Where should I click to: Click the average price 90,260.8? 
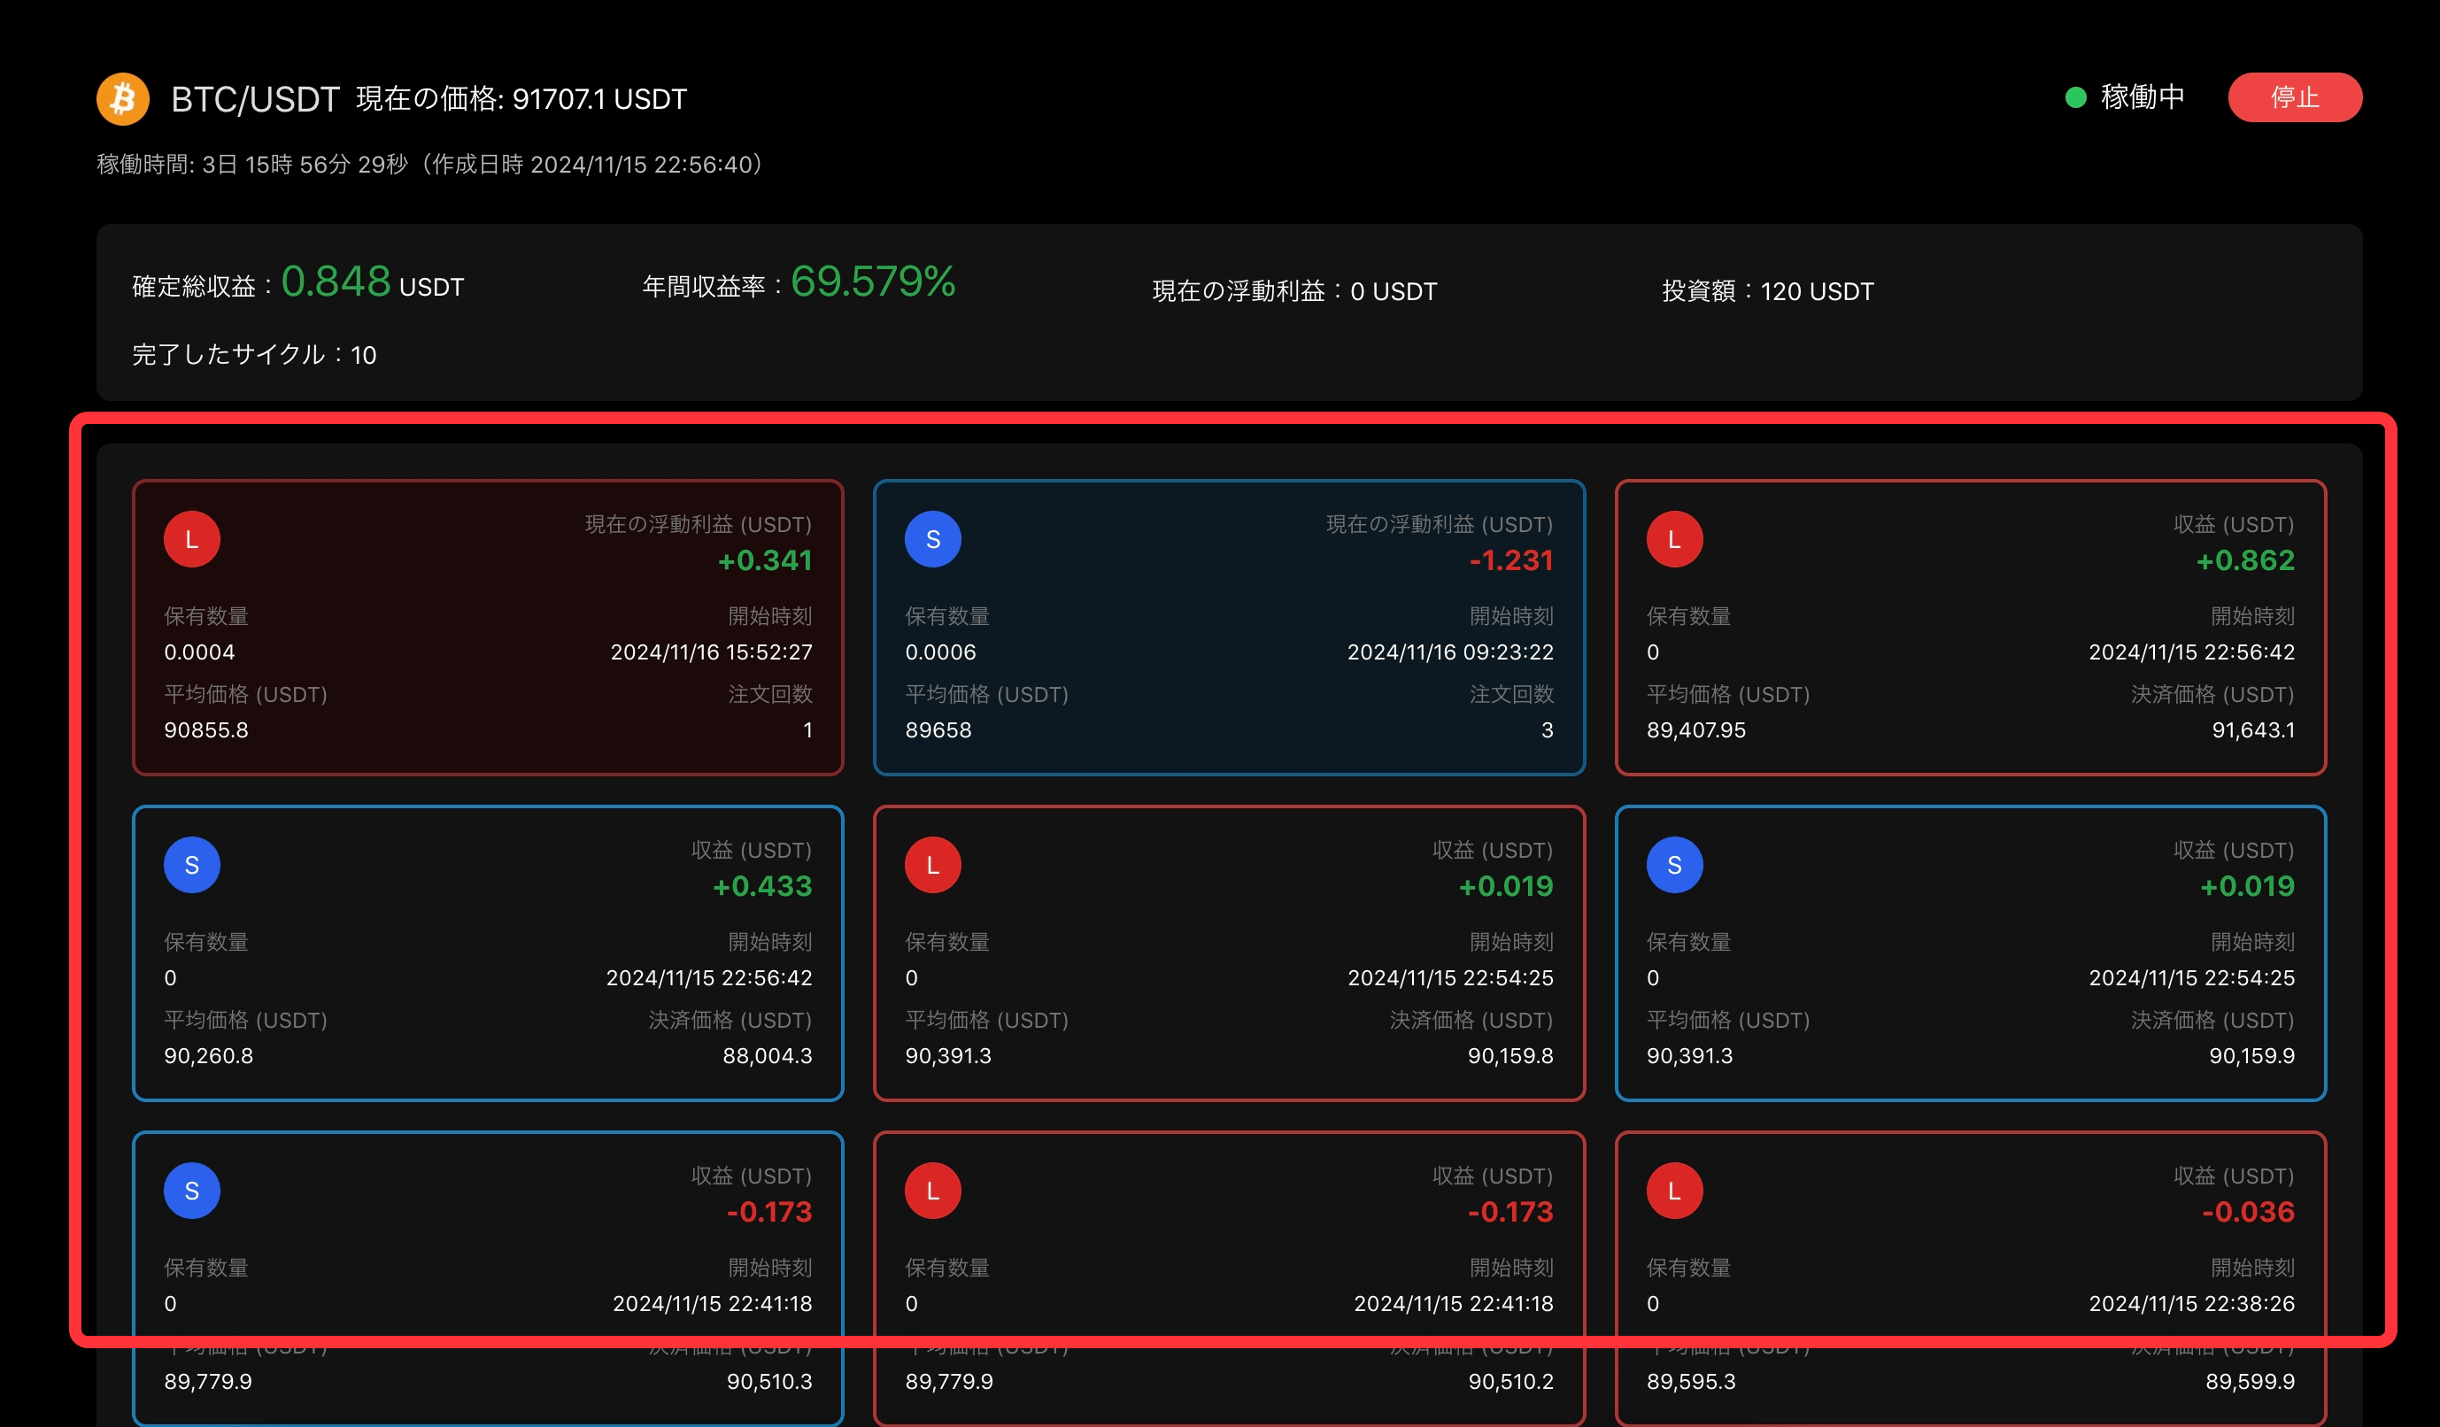tap(209, 1055)
